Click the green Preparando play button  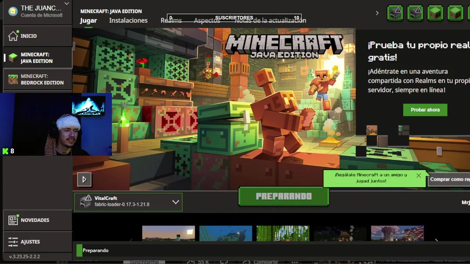click(283, 196)
